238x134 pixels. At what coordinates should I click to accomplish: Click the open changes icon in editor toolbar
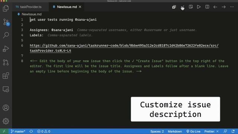coord(174,7)
